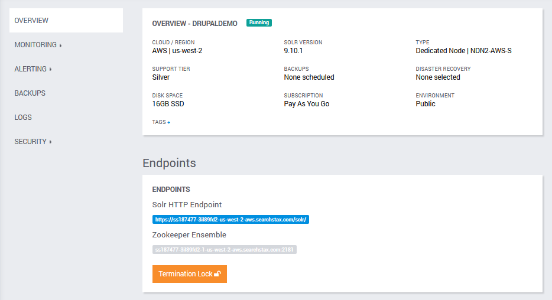Click the open padlock icon on Termination Lock

218,274
